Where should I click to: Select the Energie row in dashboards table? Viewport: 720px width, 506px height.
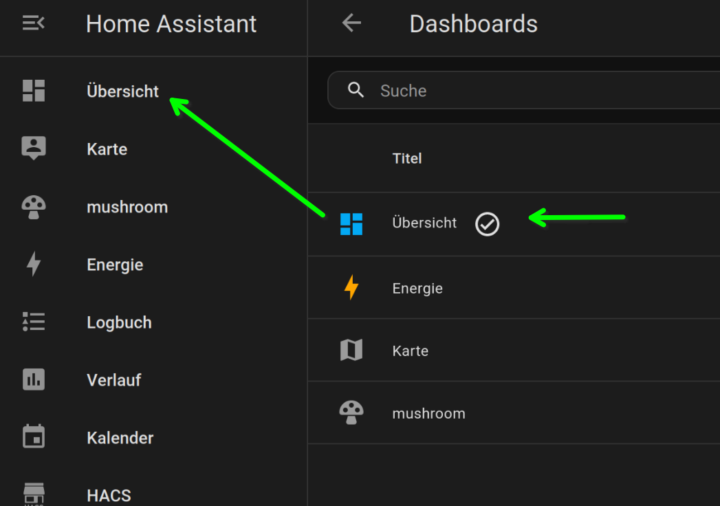coord(514,288)
